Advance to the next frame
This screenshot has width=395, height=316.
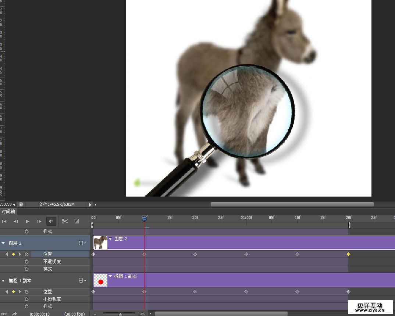(39, 221)
